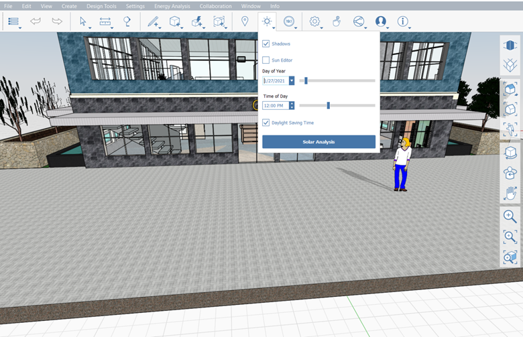The image size is (523, 337).
Task: Click the Redo arrow icon
Action: pos(57,21)
